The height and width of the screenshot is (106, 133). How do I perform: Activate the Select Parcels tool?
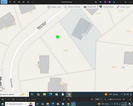click(72, 7)
